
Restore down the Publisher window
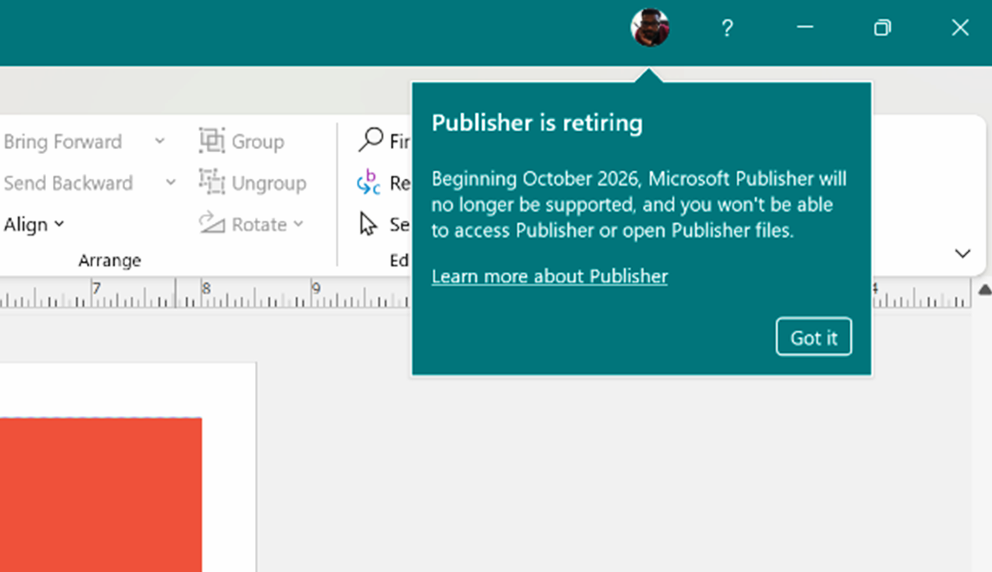pyautogui.click(x=882, y=29)
